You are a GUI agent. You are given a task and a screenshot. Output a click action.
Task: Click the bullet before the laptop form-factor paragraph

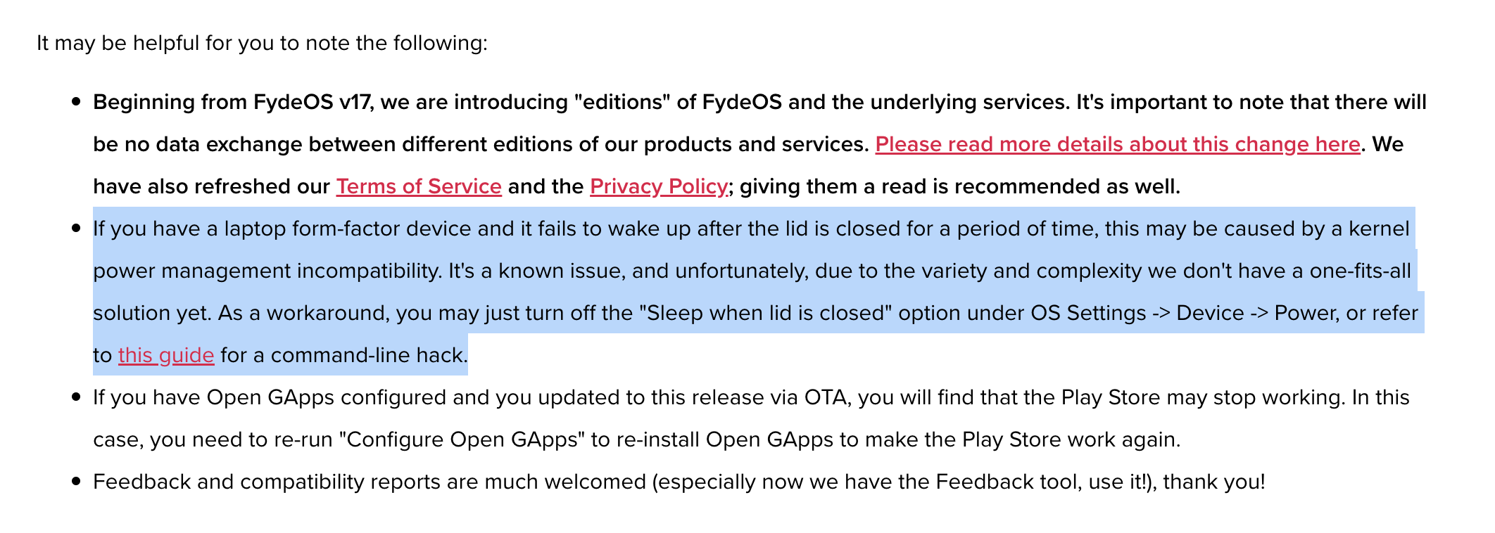point(77,229)
